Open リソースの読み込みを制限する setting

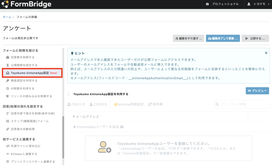31,96
